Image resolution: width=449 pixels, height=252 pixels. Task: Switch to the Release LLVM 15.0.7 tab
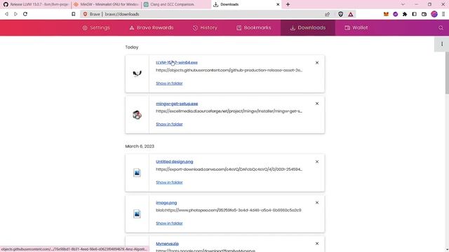point(36,4)
